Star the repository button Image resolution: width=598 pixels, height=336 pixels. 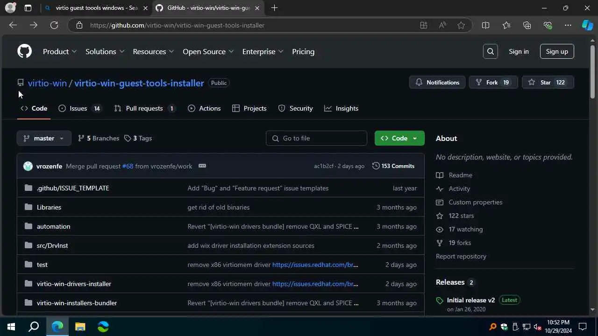click(548, 82)
